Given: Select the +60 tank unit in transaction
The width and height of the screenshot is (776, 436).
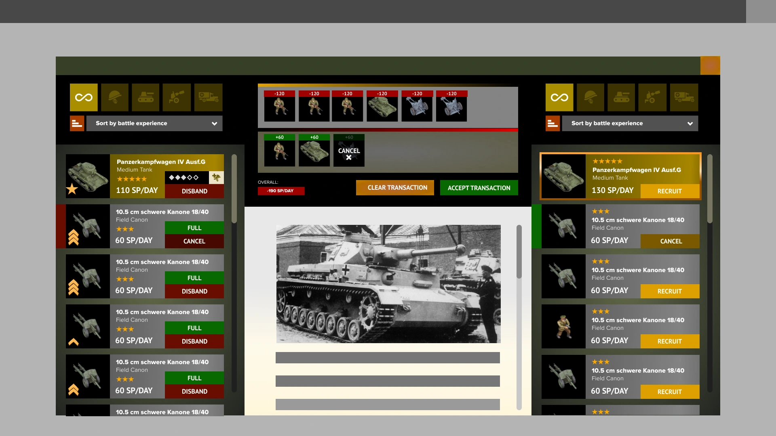Looking at the screenshot, I should pos(314,150).
